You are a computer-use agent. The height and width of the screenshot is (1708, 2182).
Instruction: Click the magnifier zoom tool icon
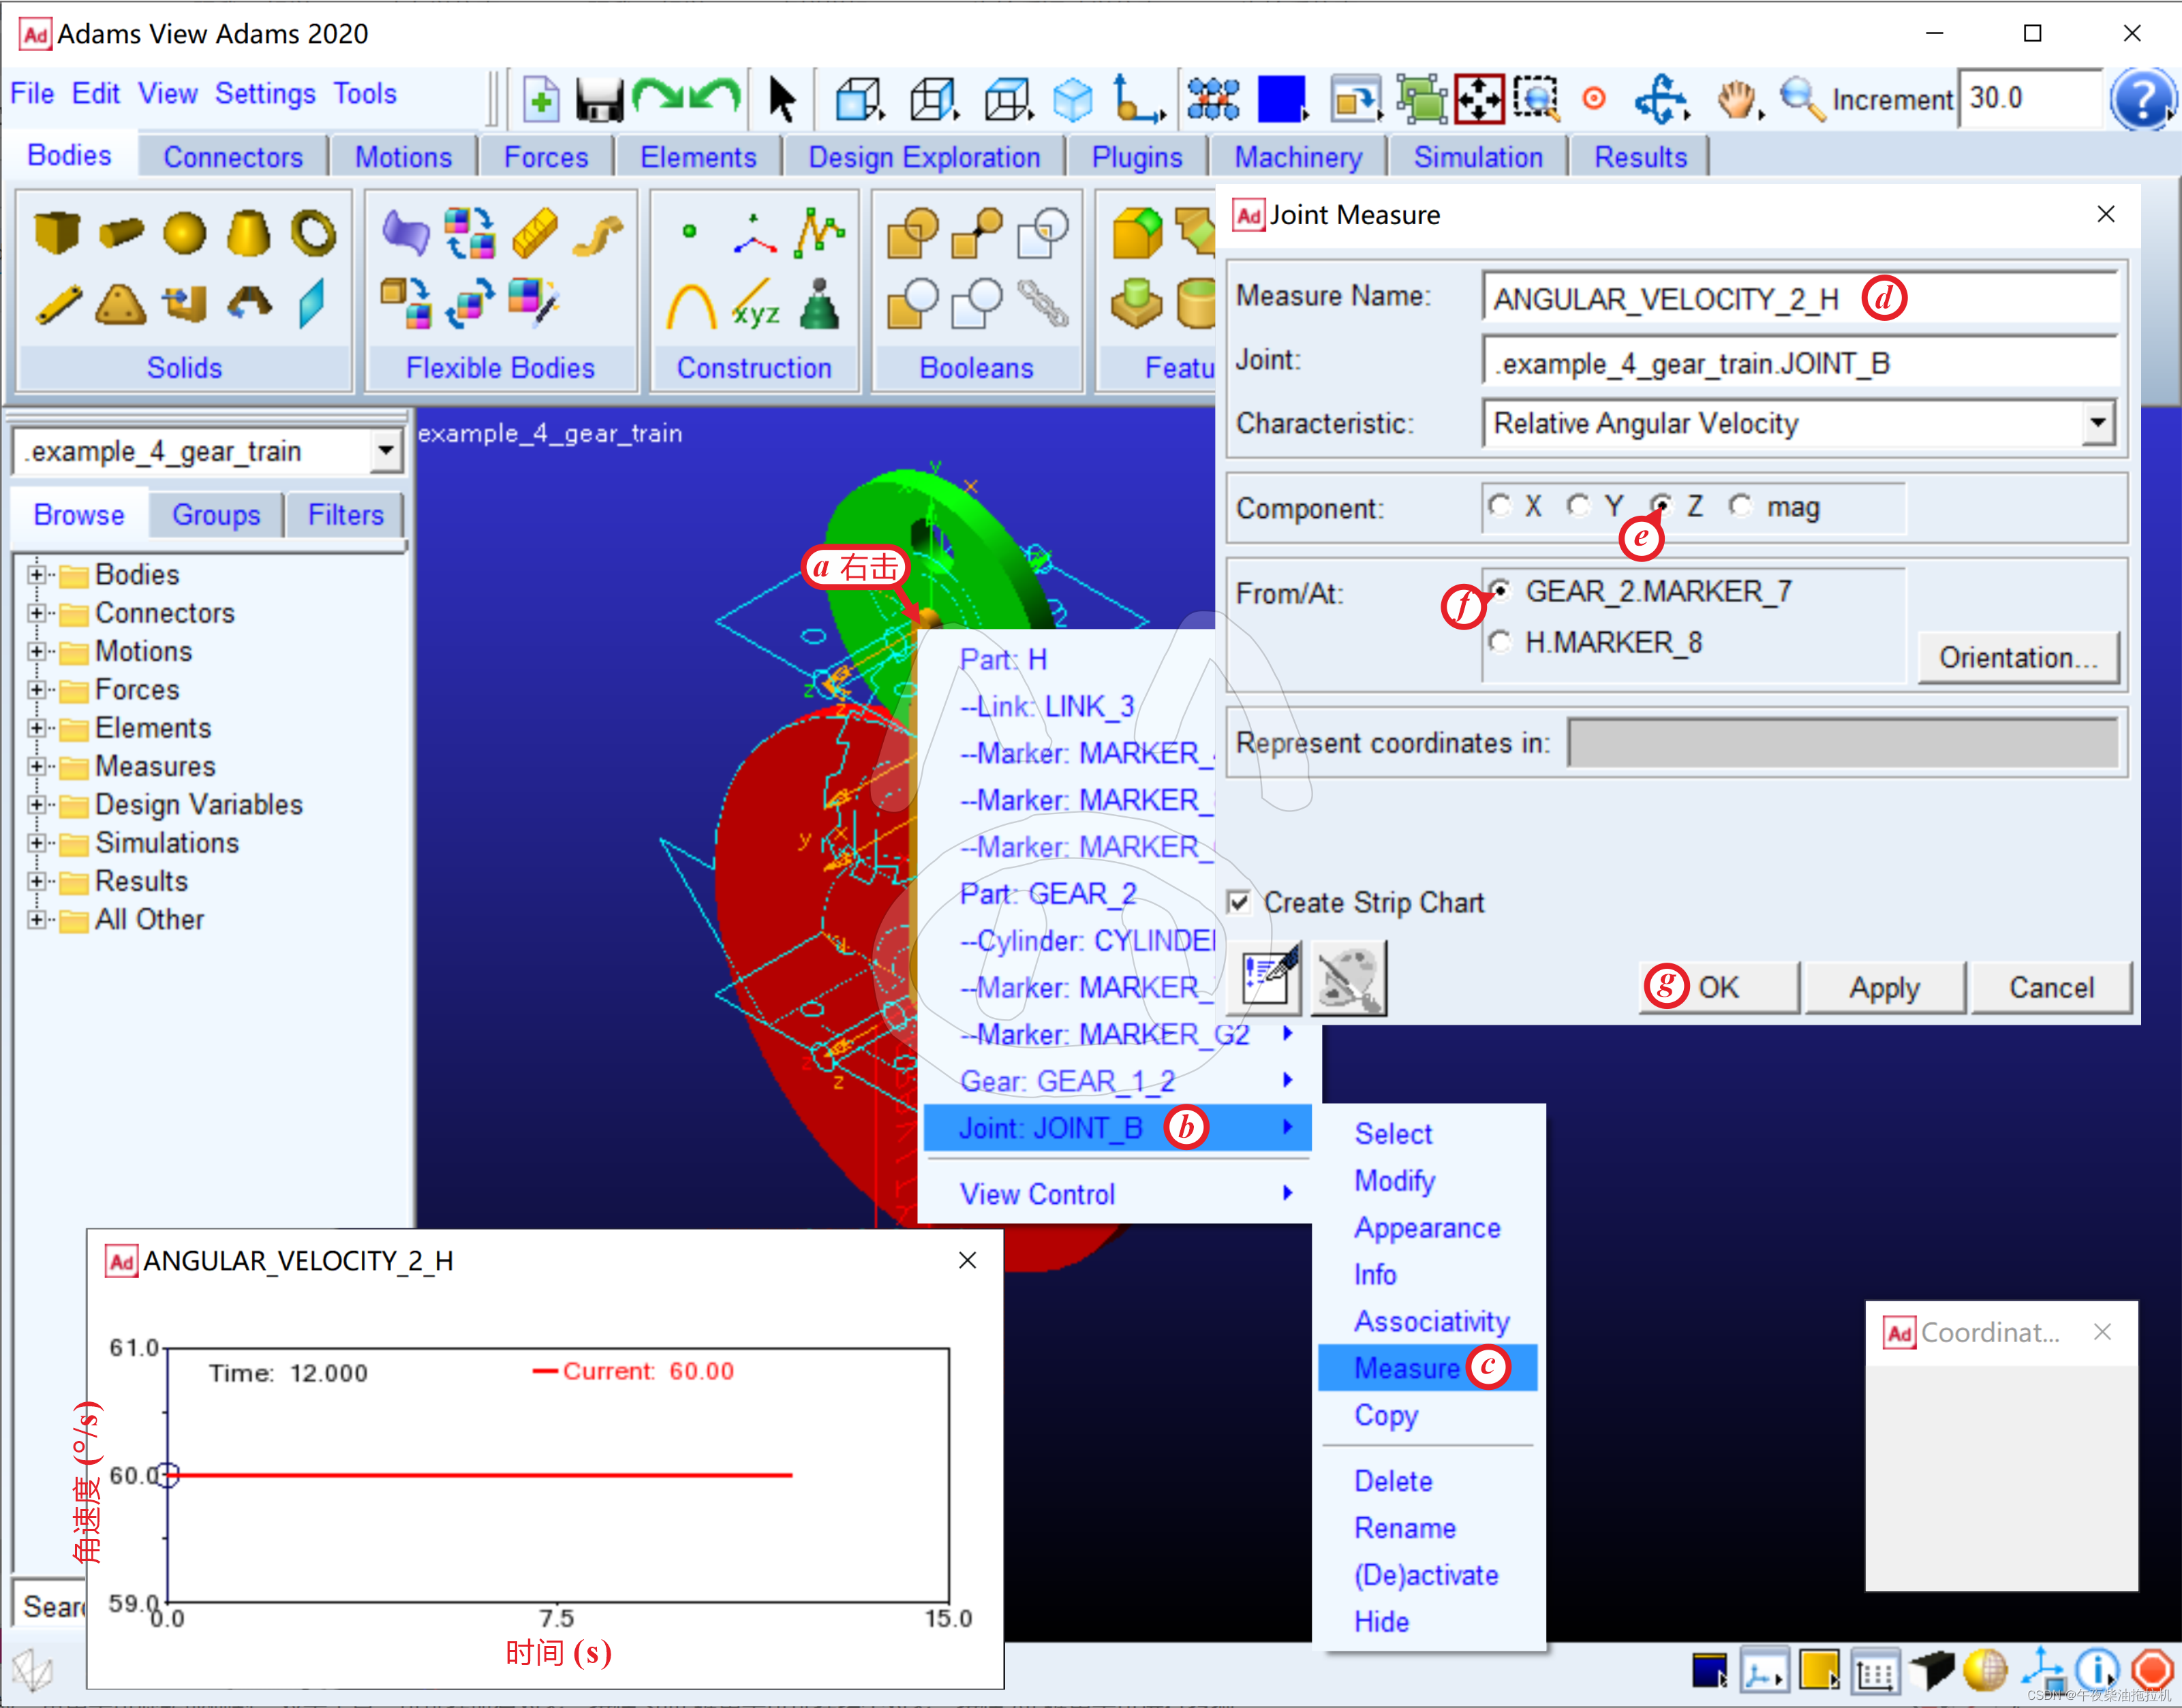[1802, 100]
